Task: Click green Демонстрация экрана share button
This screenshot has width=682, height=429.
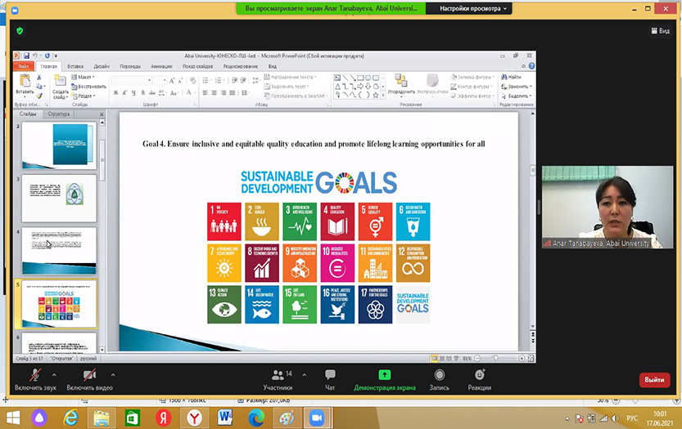Action: [385, 379]
